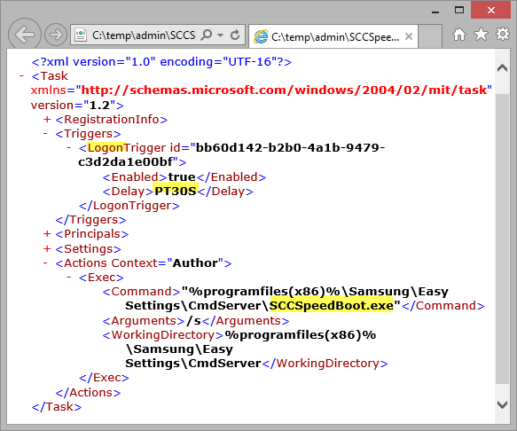Expand the Principals node
The height and width of the screenshot is (431, 517).
point(47,234)
